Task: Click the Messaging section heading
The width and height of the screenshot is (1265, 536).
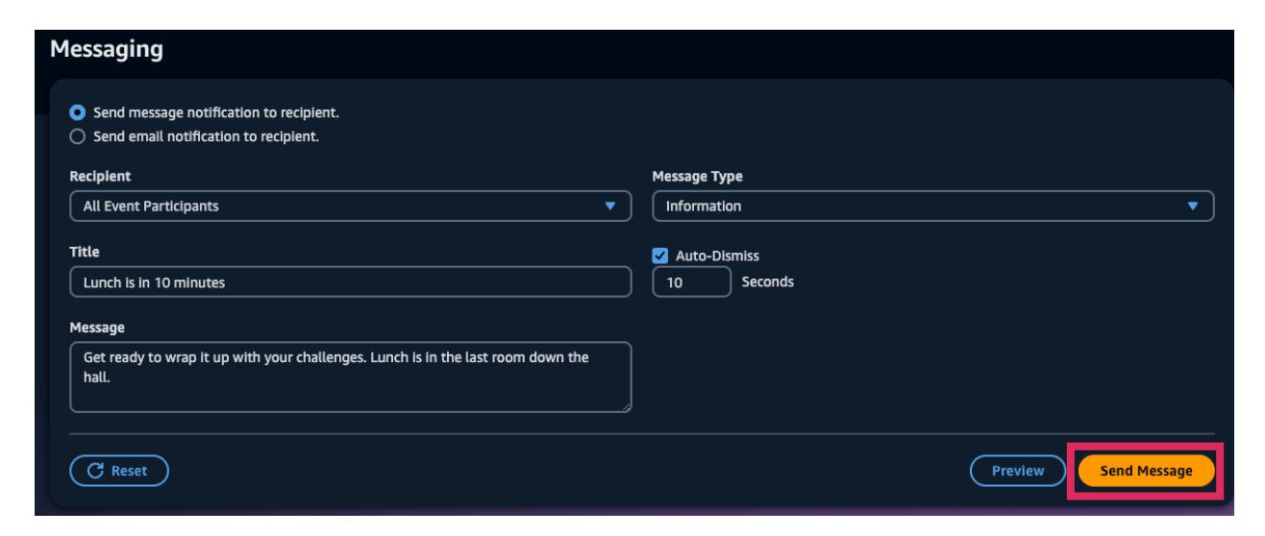Action: tap(106, 49)
